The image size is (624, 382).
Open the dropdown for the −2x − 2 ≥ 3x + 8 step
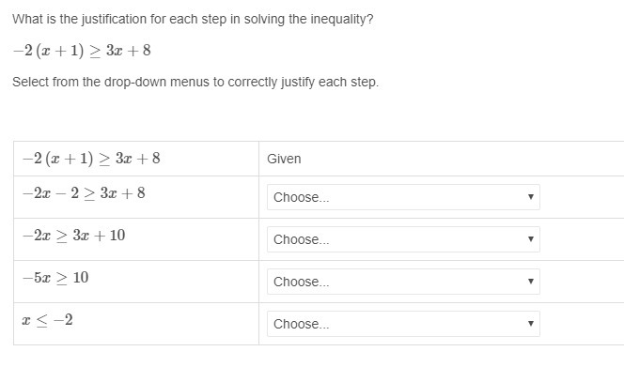pyautogui.click(x=403, y=197)
